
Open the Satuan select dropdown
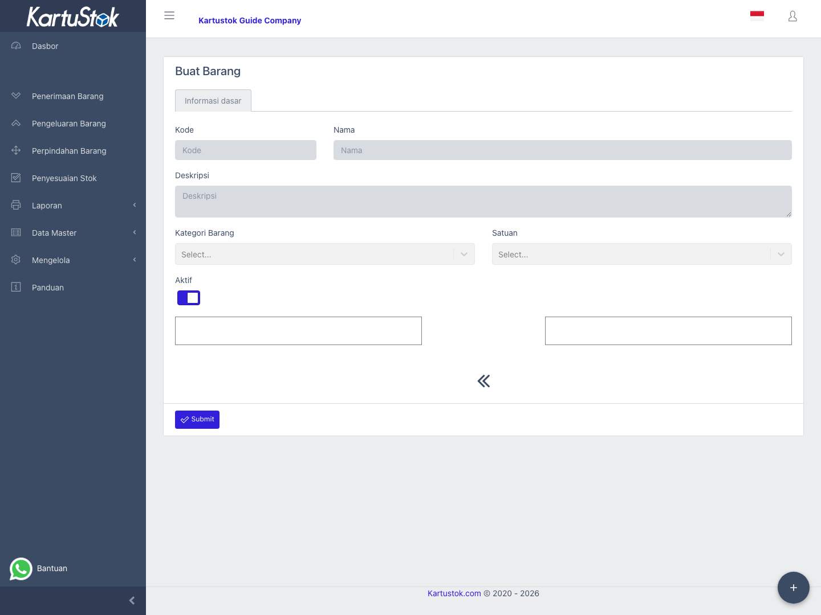642,254
